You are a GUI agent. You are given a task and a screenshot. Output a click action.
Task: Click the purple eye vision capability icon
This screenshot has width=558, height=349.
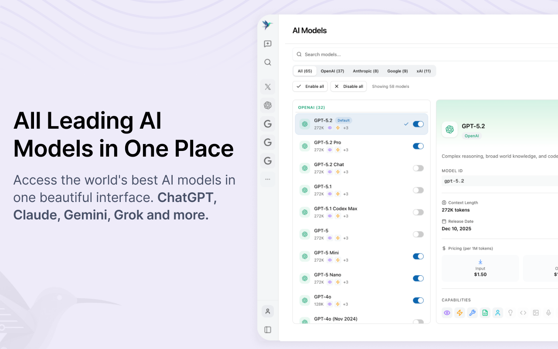447,313
